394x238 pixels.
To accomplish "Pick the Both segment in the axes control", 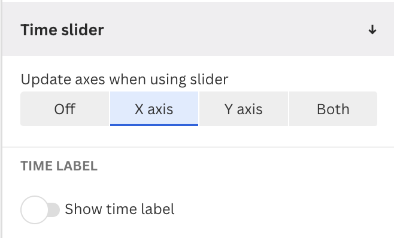I will (x=333, y=109).
